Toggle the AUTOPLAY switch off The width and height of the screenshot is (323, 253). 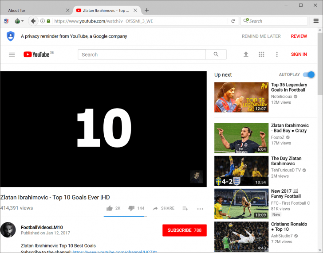(x=309, y=75)
